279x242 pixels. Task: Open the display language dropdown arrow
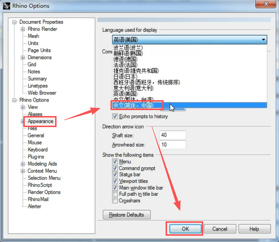(263, 40)
